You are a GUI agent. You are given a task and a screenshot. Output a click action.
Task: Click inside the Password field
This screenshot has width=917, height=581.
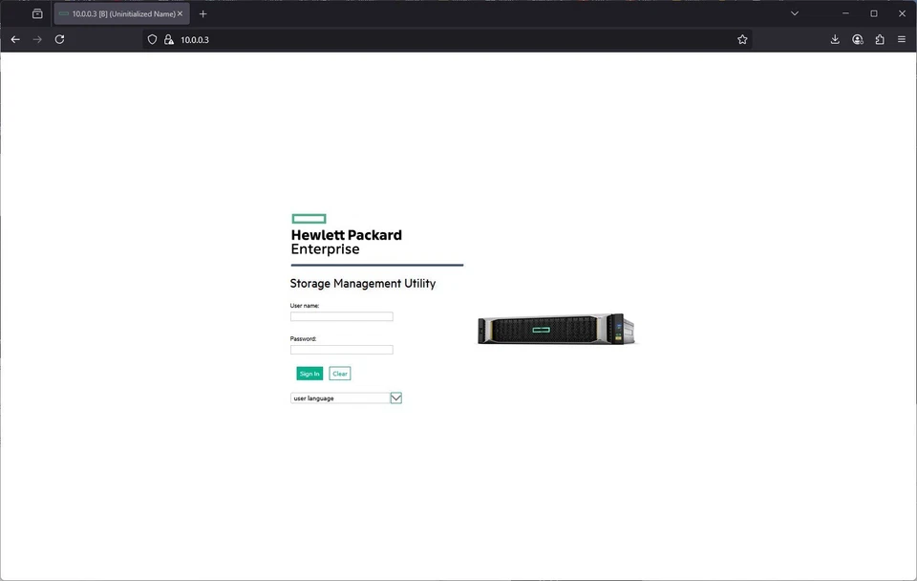(x=341, y=350)
